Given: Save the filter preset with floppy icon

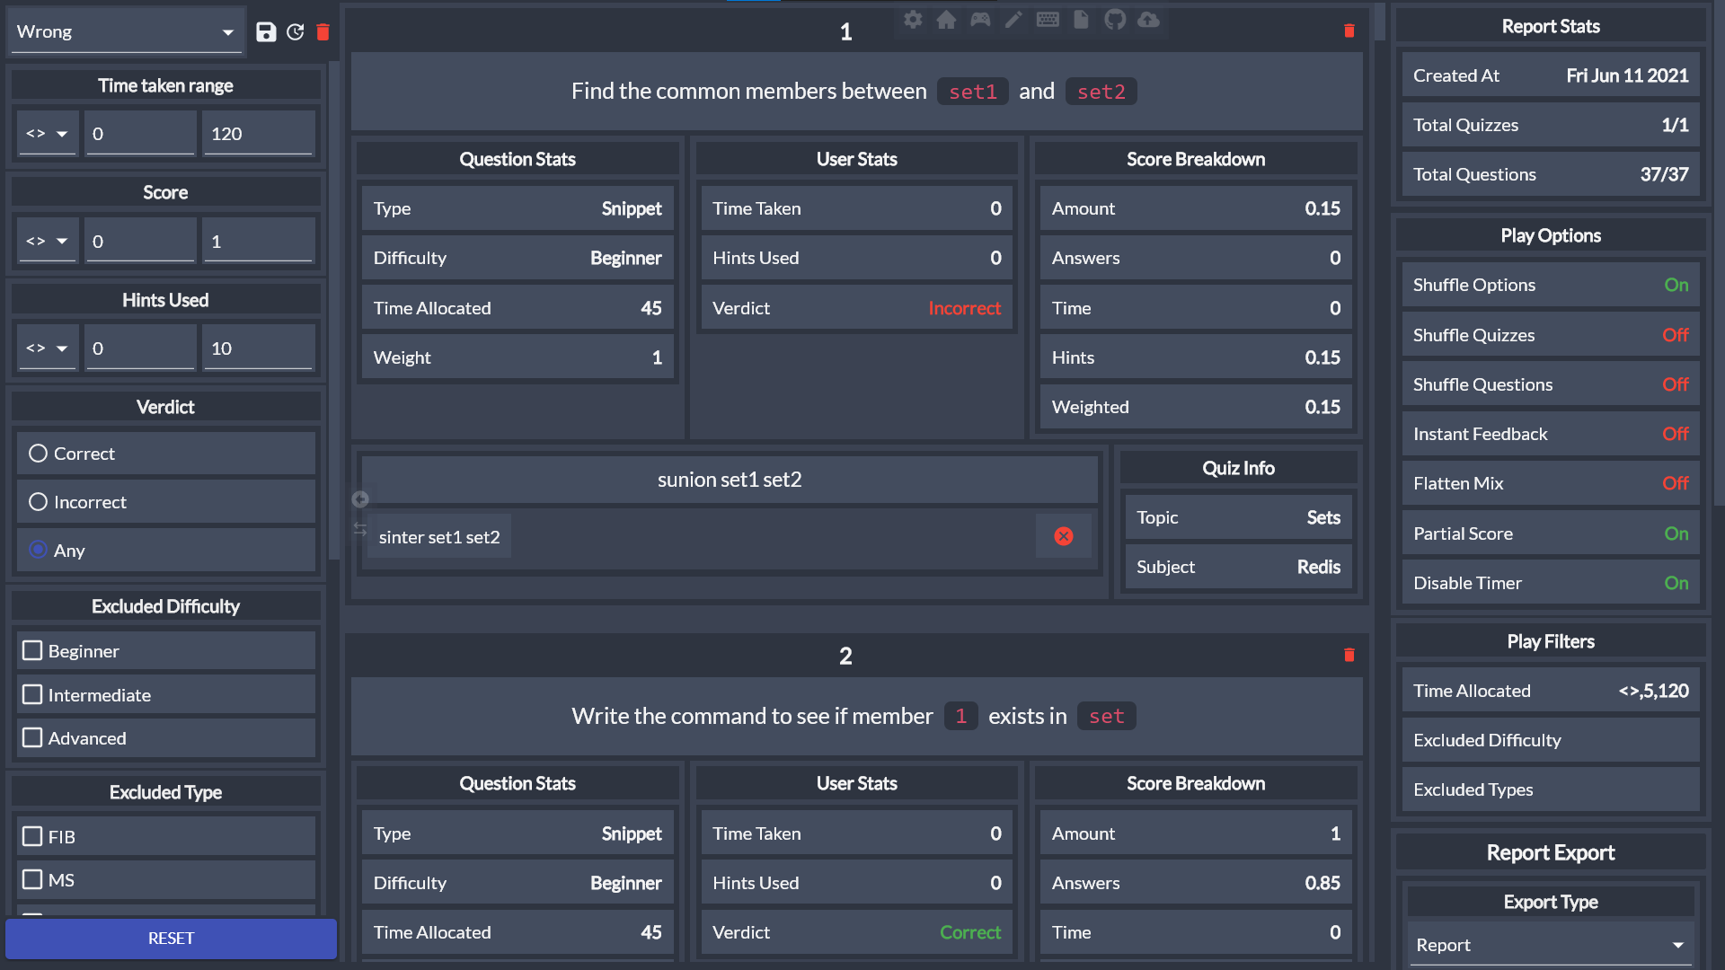Looking at the screenshot, I should (265, 32).
